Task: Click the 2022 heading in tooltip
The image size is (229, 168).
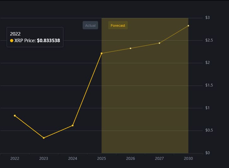Action: click(15, 34)
